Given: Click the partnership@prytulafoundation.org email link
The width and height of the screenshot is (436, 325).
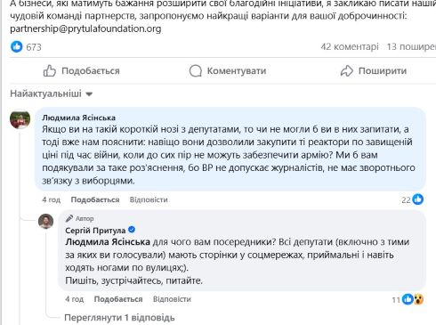Looking at the screenshot, I should pos(85,28).
